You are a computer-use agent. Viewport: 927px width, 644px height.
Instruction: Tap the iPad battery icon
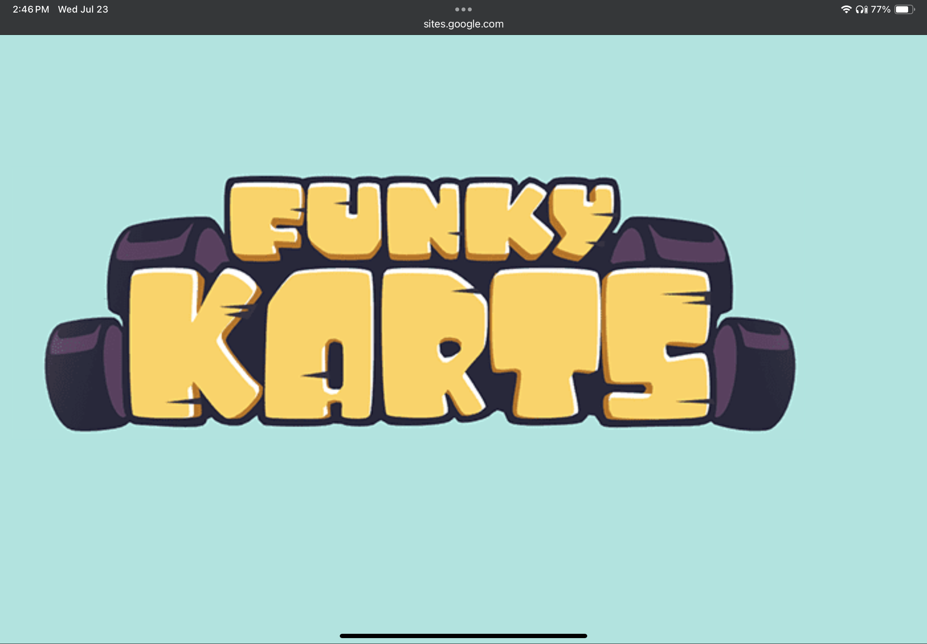pos(904,9)
